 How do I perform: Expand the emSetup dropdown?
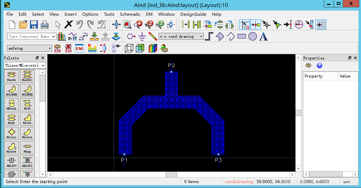click(50, 48)
